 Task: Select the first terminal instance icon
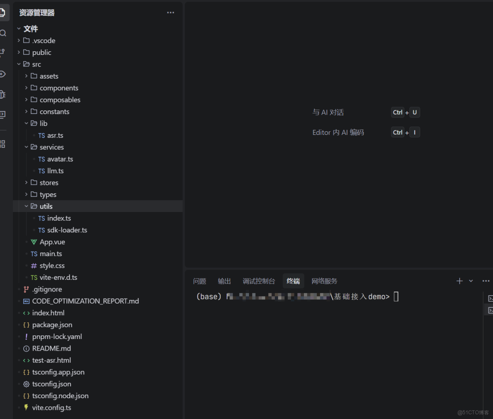(490, 298)
